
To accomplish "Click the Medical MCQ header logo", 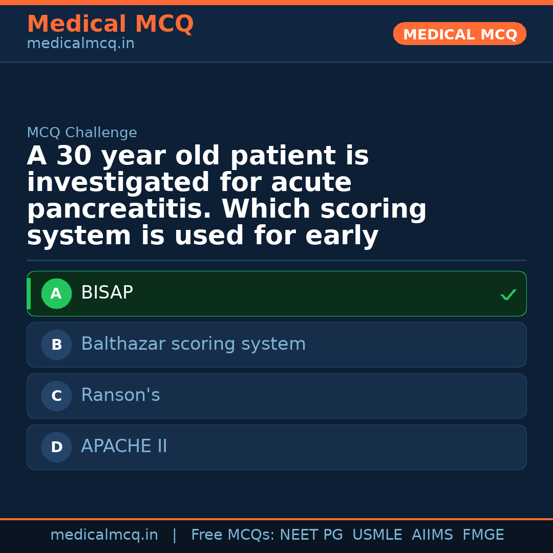I will pyautogui.click(x=110, y=24).
